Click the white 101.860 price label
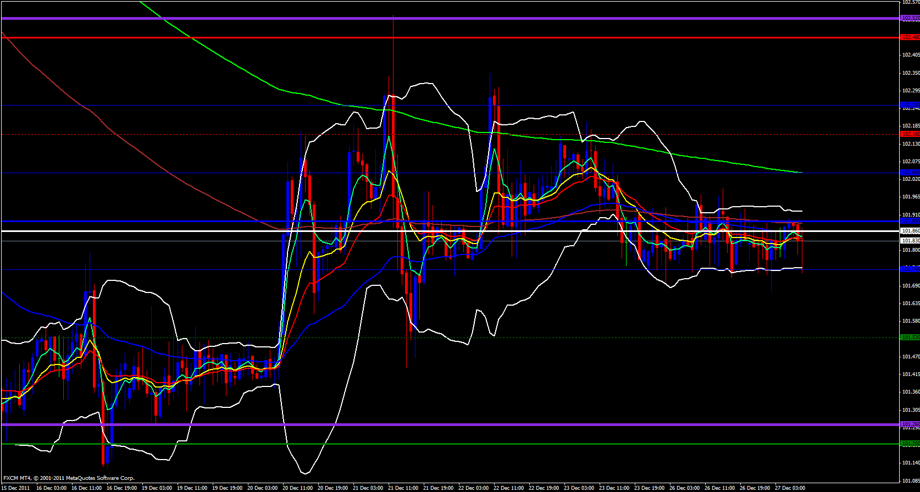The width and height of the screenshot is (920, 492). (x=910, y=231)
